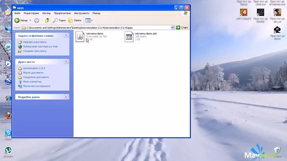Open the Help menu
This screenshot has height=161, width=287.
click(x=96, y=13)
